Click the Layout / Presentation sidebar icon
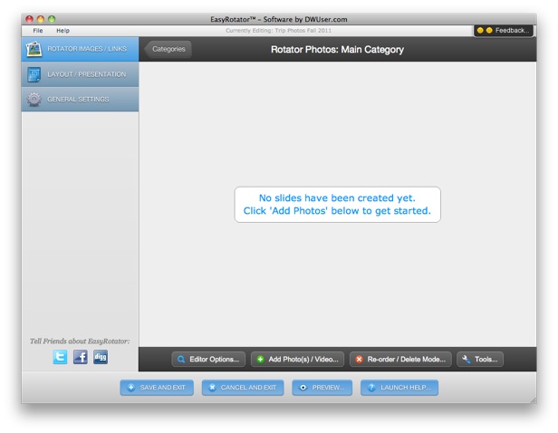Viewport: 558px width, 433px height. (34, 74)
